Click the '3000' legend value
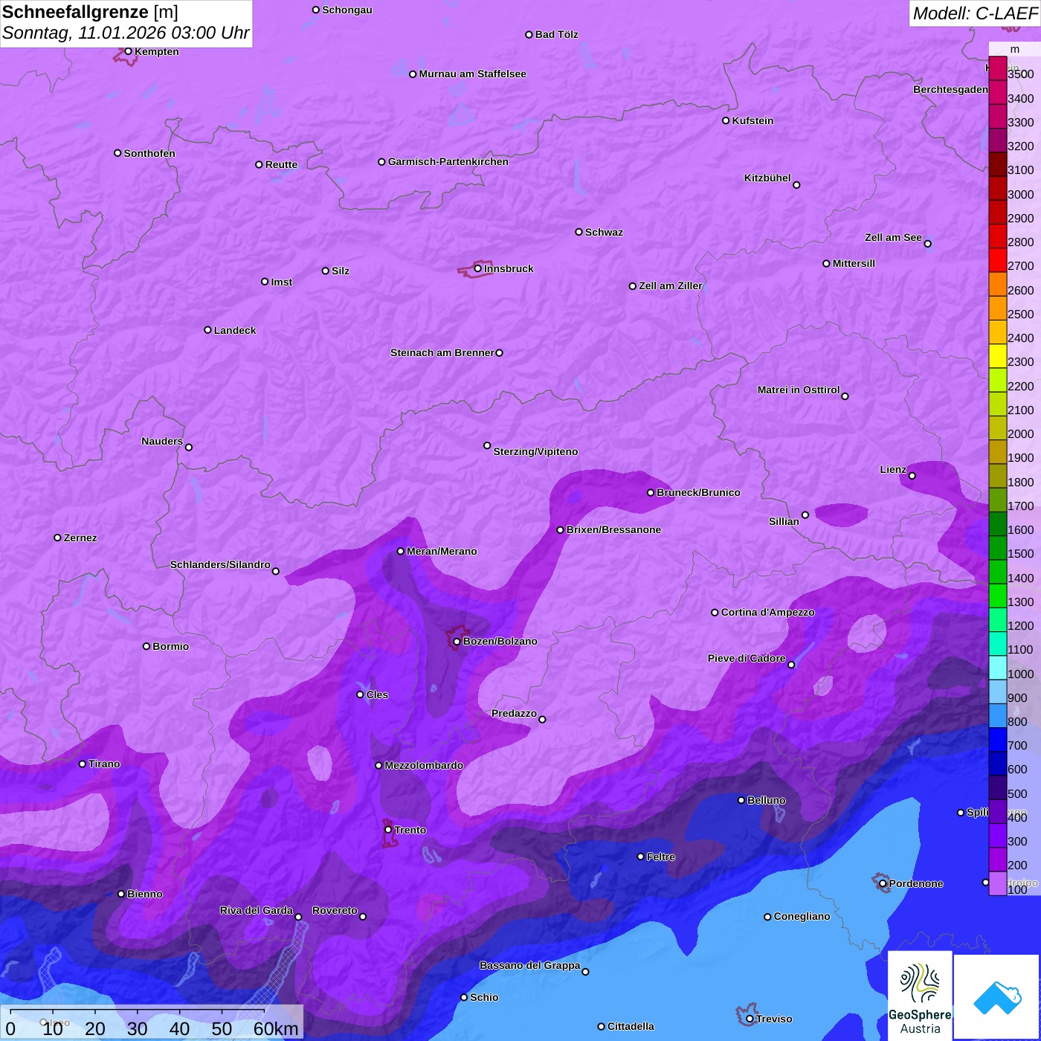Viewport: 1041px width, 1041px height. click(x=1020, y=194)
